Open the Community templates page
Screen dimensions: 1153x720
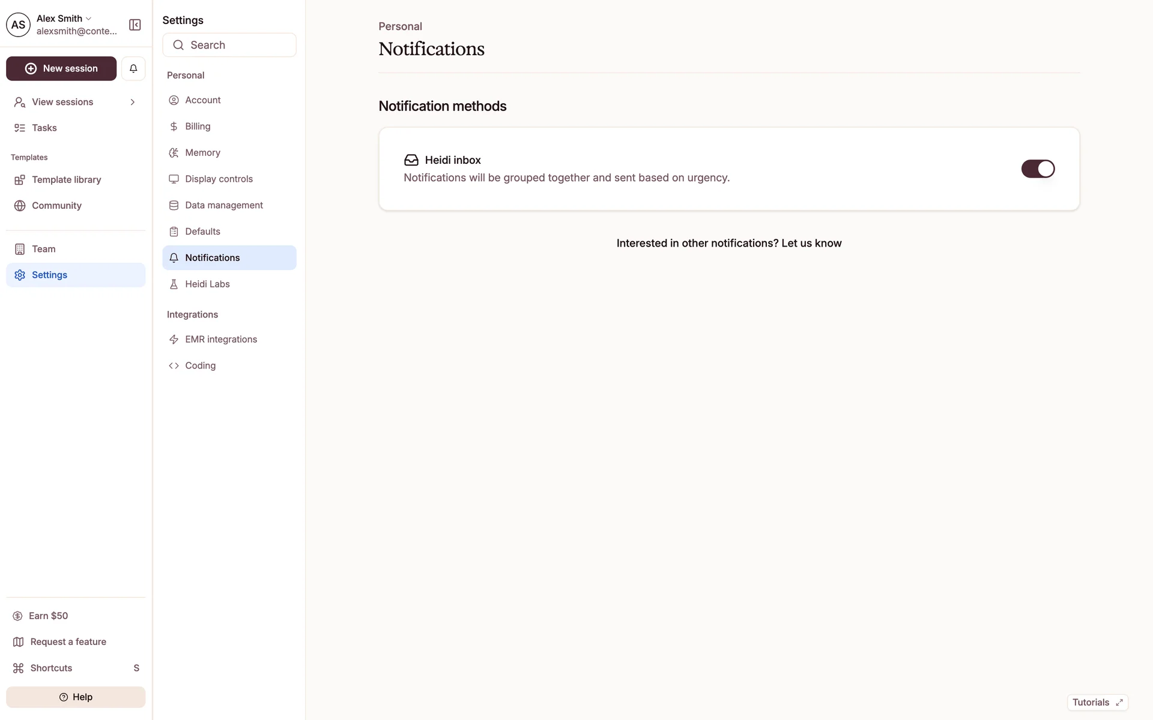pos(56,205)
